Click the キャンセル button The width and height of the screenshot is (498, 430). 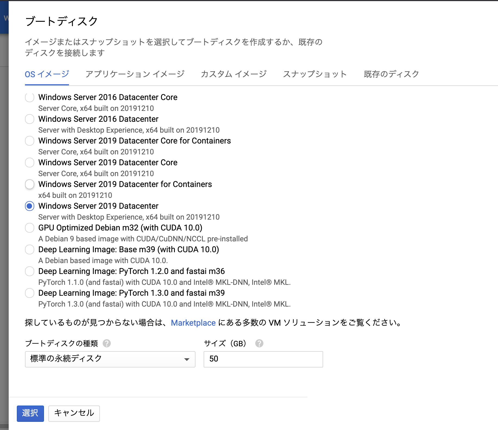click(74, 413)
